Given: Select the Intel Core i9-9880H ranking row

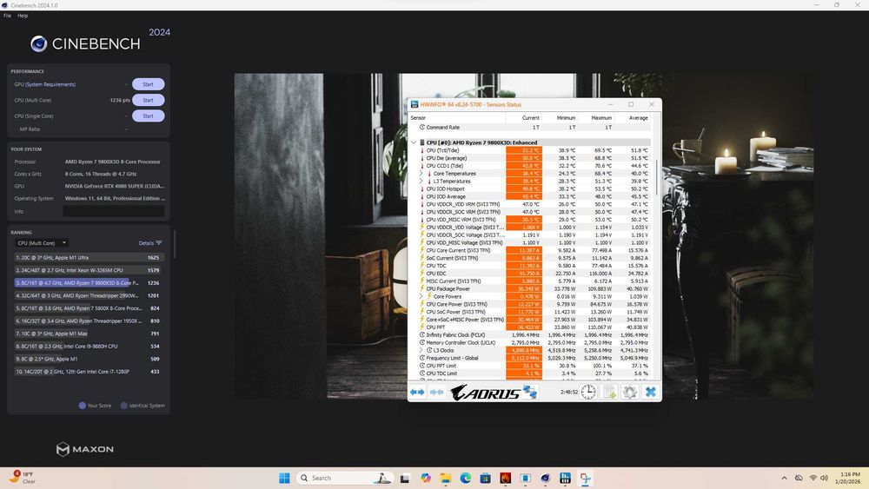Looking at the screenshot, I should [x=89, y=346].
